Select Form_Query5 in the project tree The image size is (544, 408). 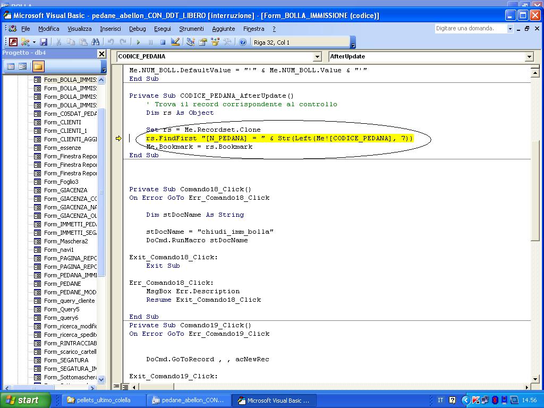(x=62, y=309)
